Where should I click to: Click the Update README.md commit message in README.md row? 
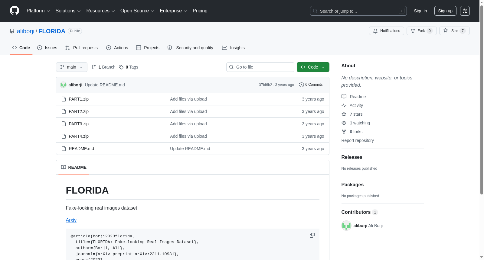(x=190, y=149)
